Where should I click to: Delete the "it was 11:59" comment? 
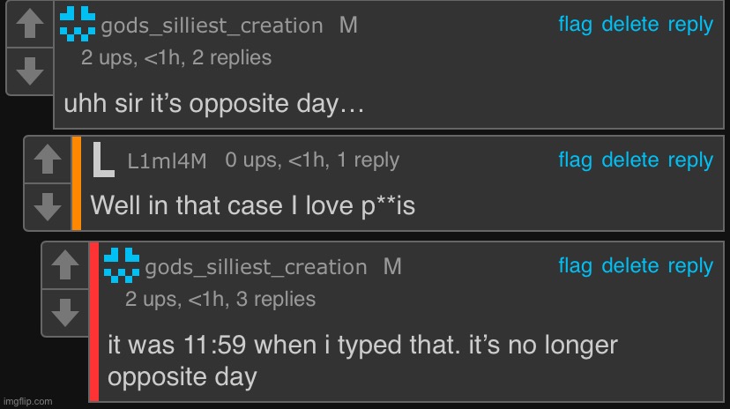click(x=629, y=266)
